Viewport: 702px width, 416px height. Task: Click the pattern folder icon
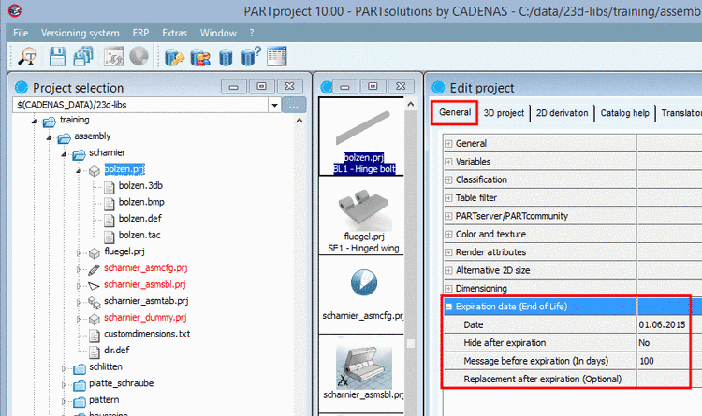point(80,402)
